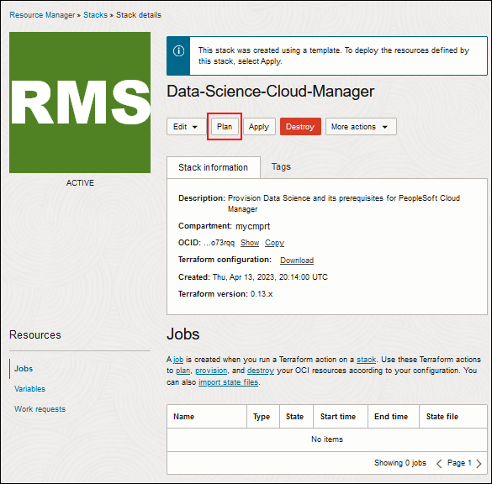This screenshot has height=484, width=492.
Task: Expand the More actions dropdown
Action: coord(361,127)
